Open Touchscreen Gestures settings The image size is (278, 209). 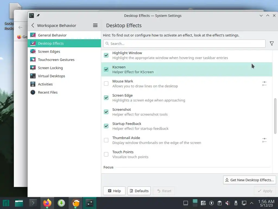pyautogui.click(x=64, y=60)
